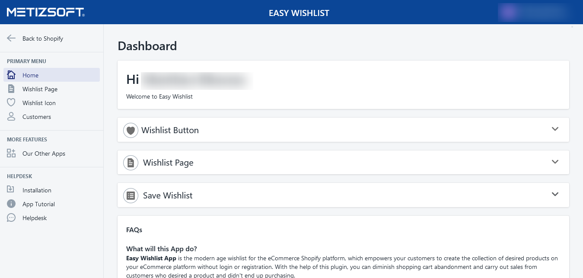
Task: Click the Back to Shopify link
Action: pos(43,38)
